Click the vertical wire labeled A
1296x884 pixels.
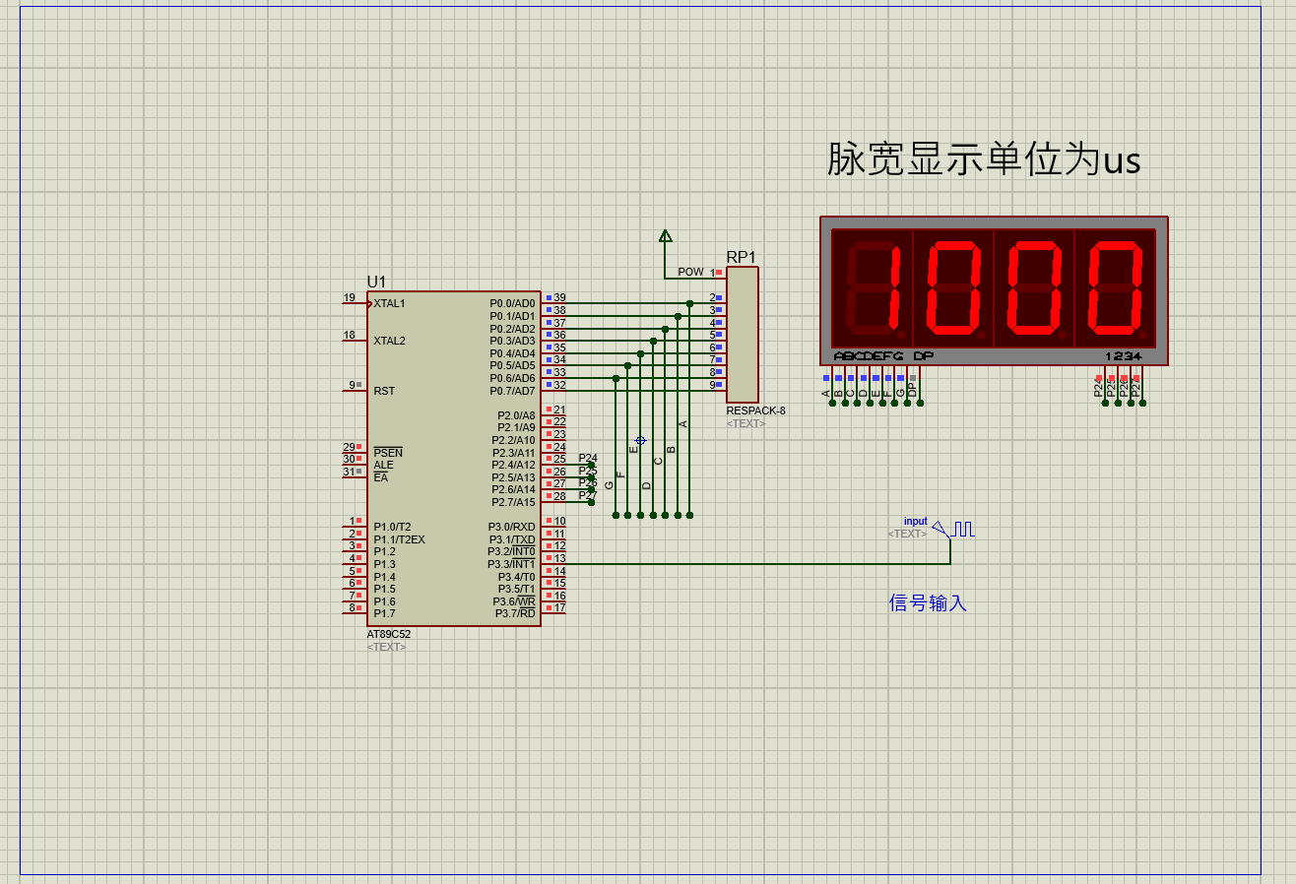pyautogui.click(x=690, y=409)
